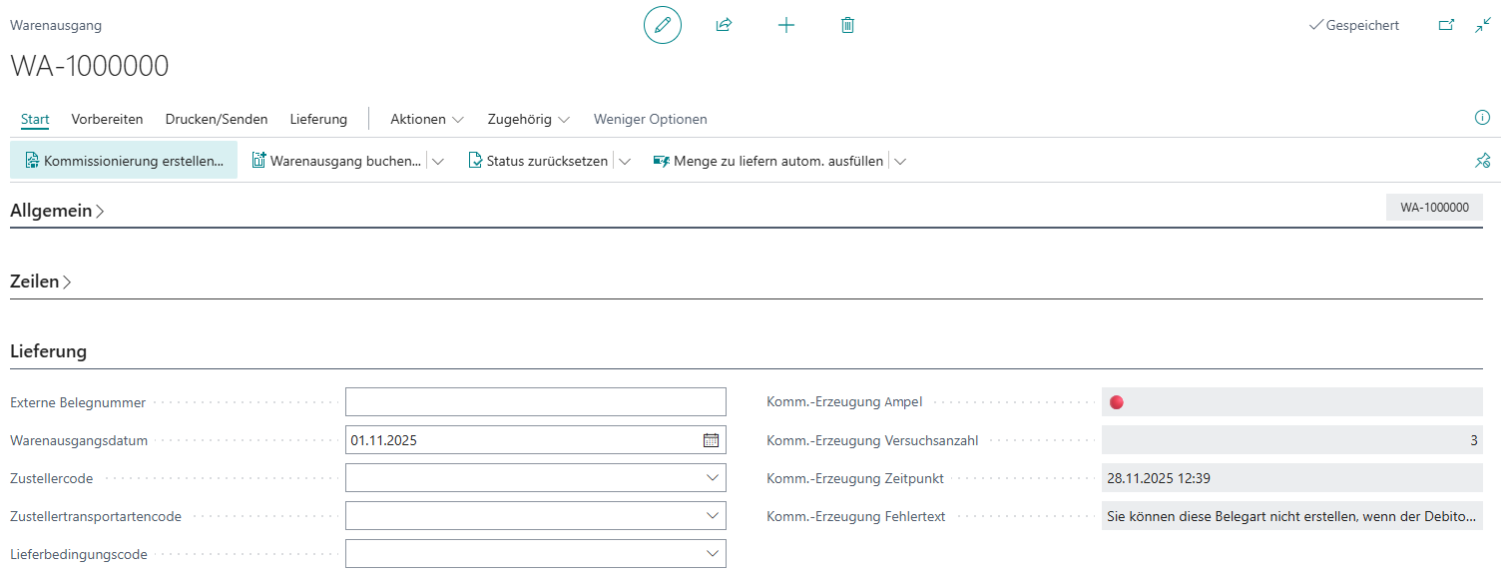Viewport: 1502px width, 578px height.
Task: Click the collapse page arrows icon
Action: (x=1482, y=26)
